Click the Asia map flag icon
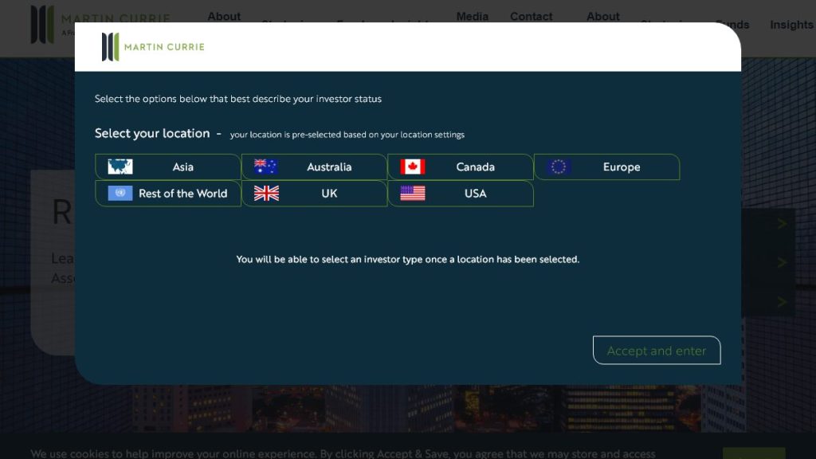Viewport: 816px width, 459px height. click(x=120, y=167)
